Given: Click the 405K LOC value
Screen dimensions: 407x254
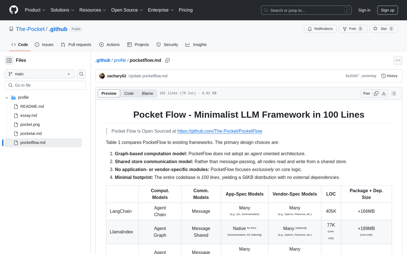Looking at the screenshot, I should click(331, 211).
